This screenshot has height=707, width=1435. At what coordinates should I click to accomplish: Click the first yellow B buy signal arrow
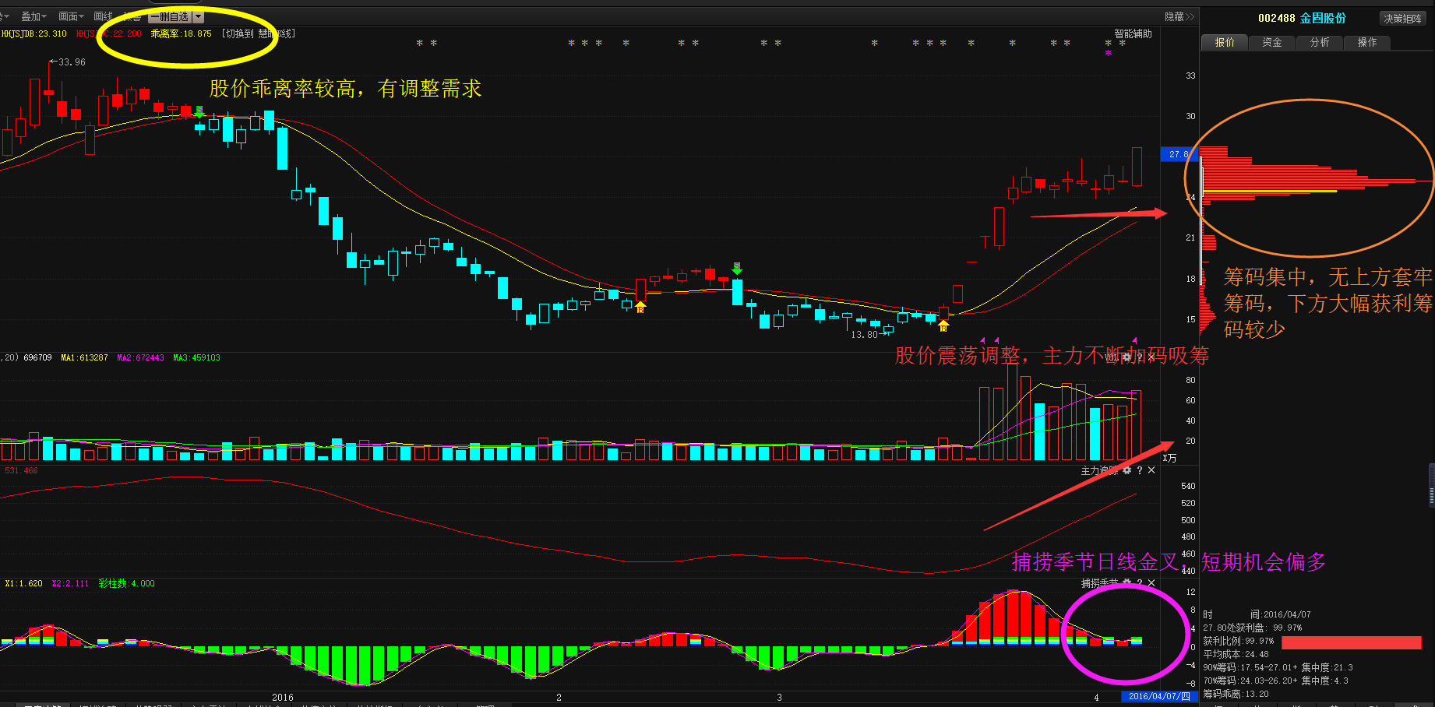[x=640, y=307]
